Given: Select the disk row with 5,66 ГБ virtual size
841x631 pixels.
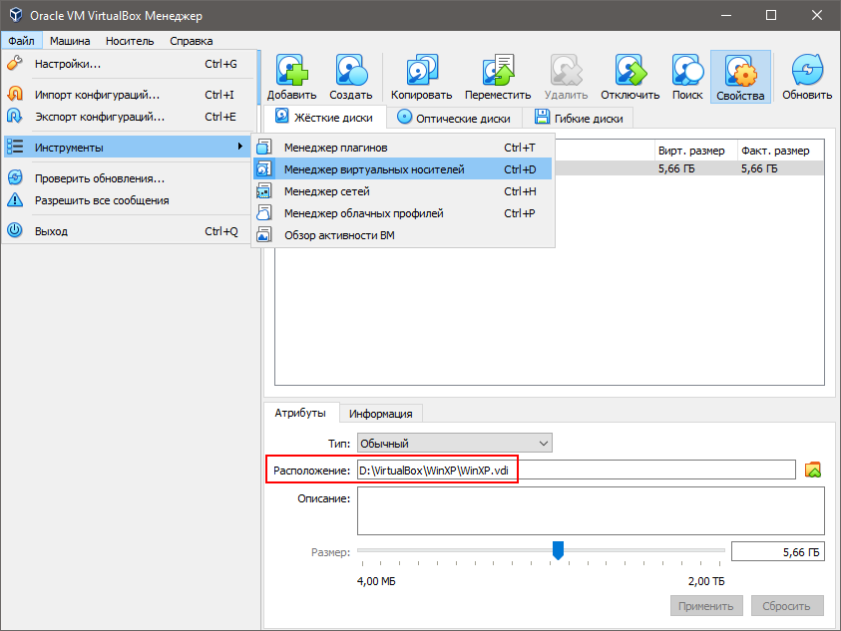Looking at the screenshot, I should click(689, 168).
